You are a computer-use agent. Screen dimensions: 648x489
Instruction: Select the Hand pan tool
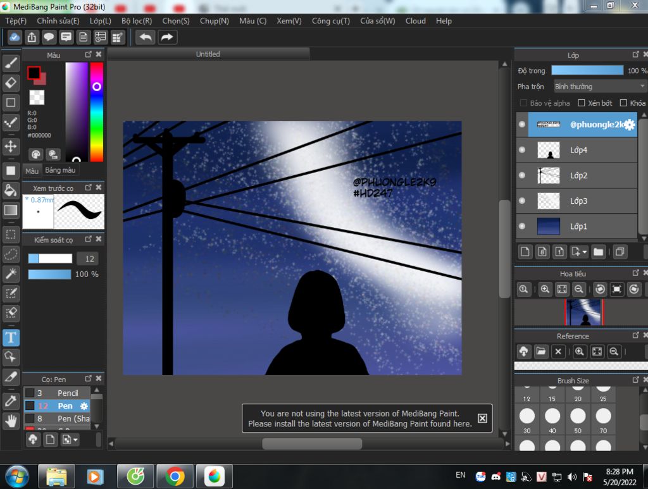pos(11,421)
